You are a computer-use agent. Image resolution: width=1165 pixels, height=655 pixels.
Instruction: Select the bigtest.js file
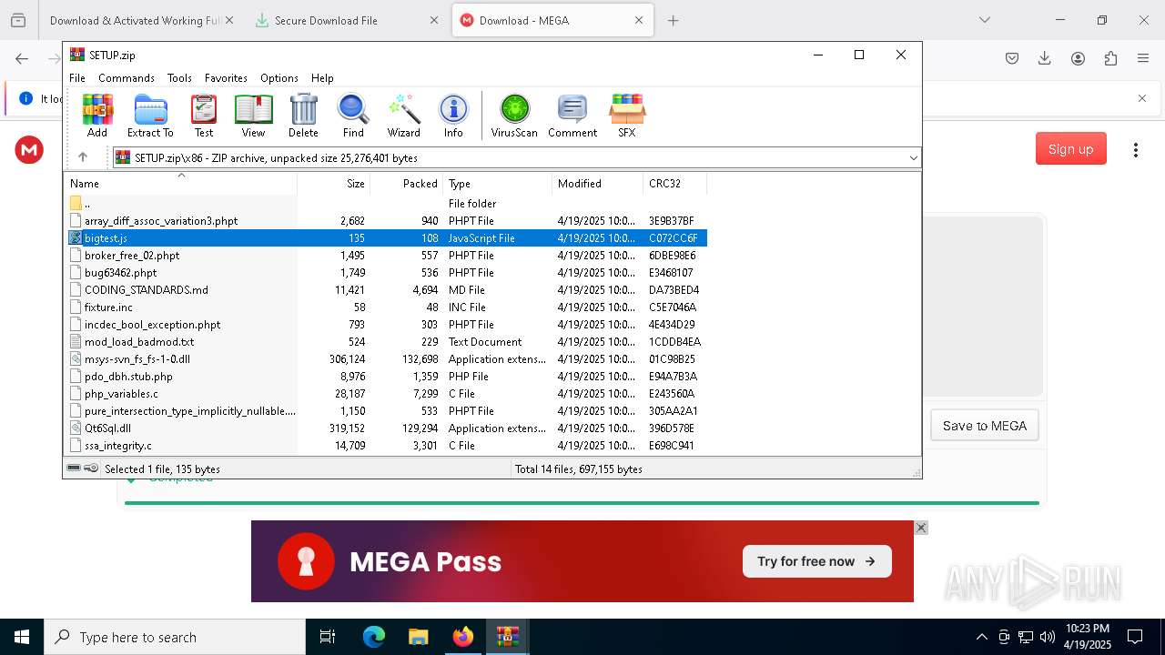point(386,238)
